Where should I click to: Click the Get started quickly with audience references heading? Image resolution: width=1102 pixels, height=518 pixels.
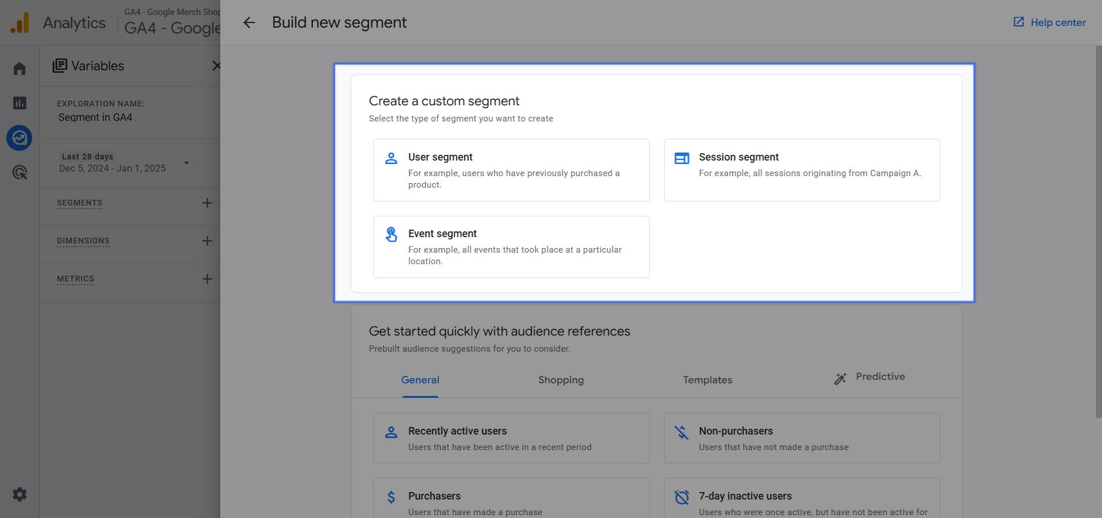pyautogui.click(x=499, y=332)
